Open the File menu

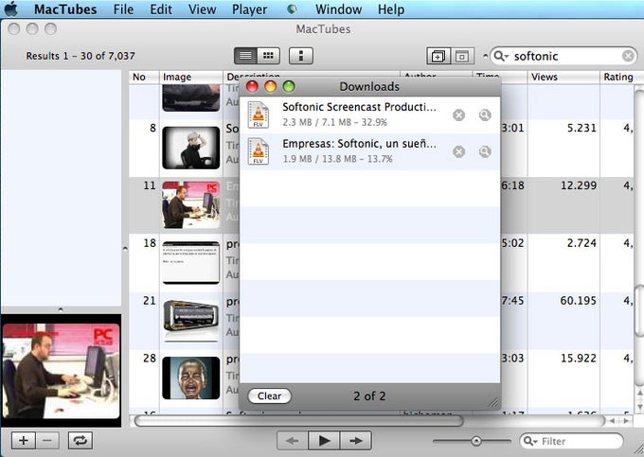click(123, 9)
